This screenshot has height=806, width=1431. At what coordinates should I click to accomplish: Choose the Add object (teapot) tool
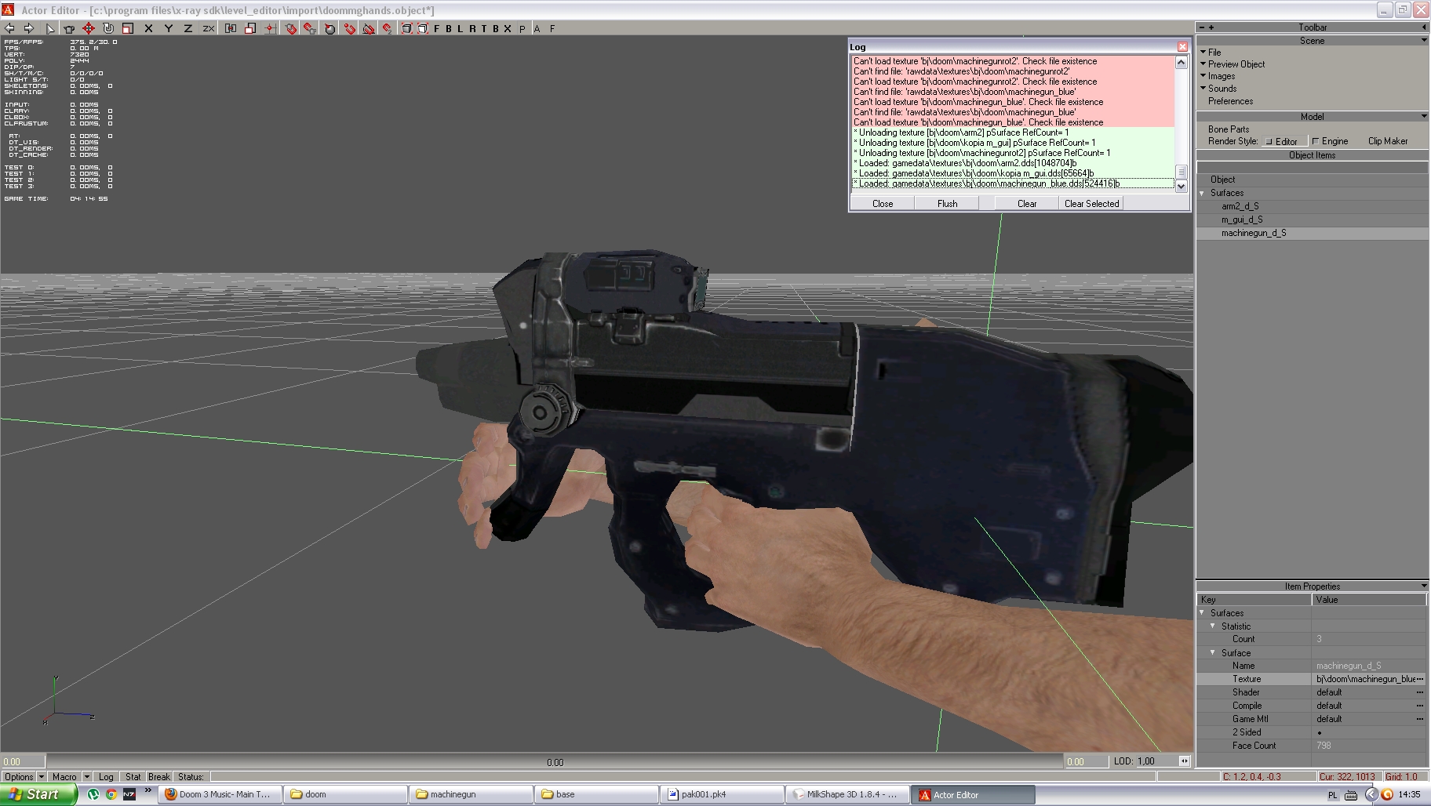69,28
